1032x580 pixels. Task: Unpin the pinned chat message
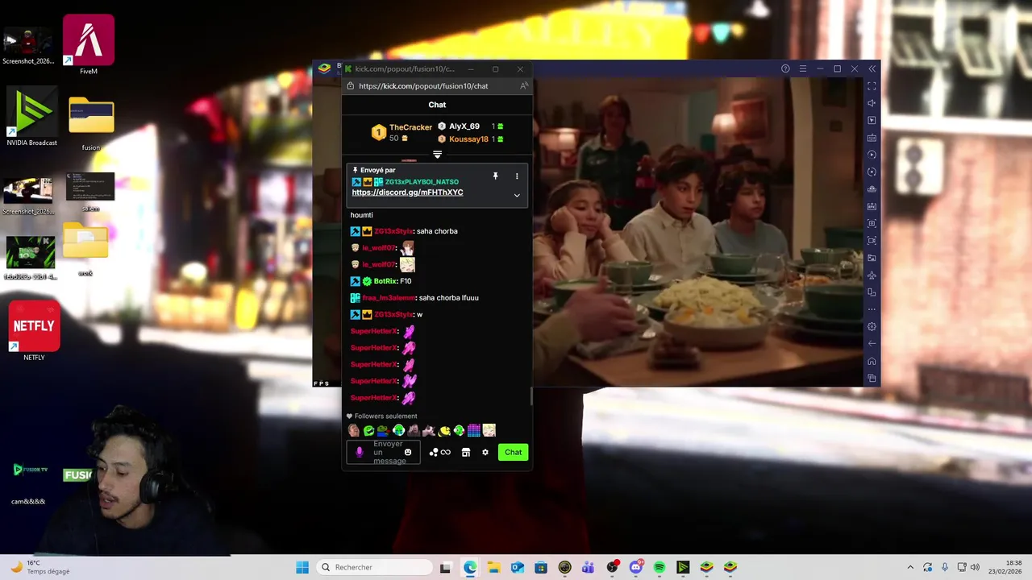(495, 176)
